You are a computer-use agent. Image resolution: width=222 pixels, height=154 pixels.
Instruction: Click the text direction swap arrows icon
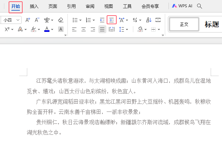[135, 20]
